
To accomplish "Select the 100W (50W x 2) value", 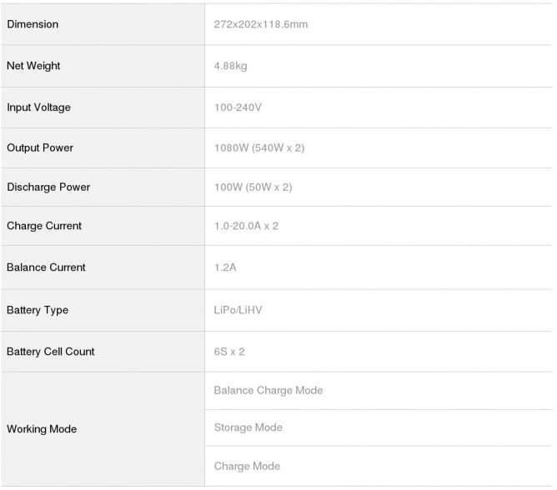I will [x=253, y=187].
